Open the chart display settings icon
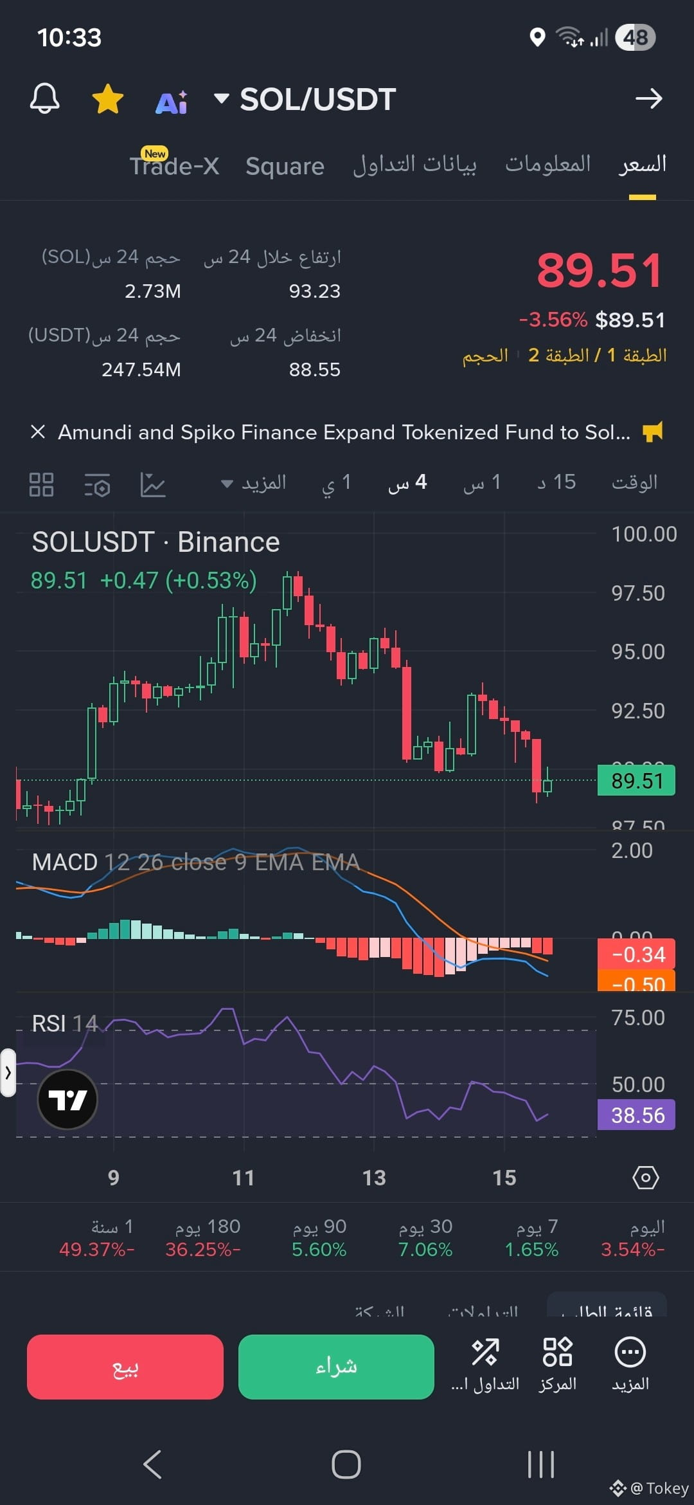 [x=97, y=485]
